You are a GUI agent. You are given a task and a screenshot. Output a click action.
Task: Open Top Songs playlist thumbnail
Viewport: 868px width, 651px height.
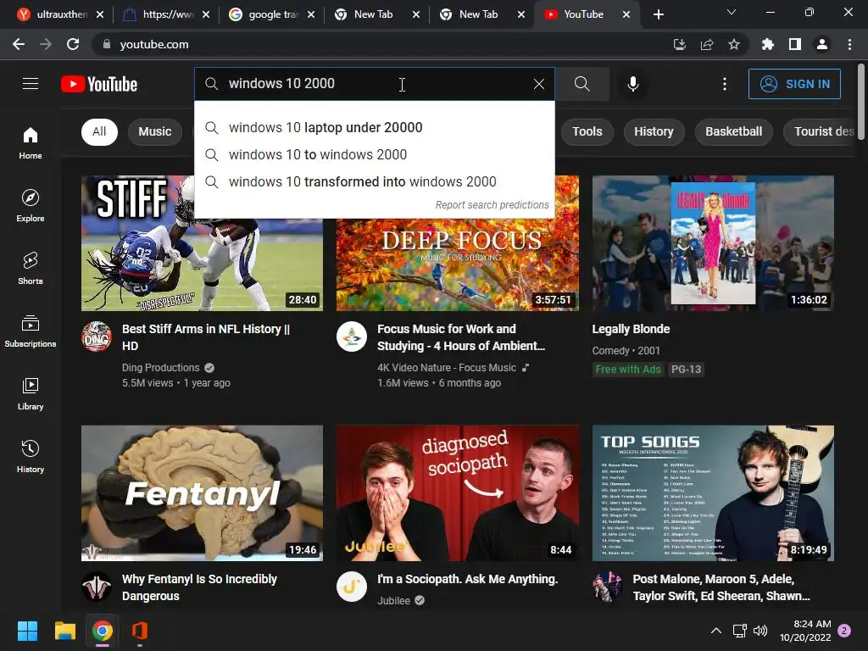click(713, 493)
